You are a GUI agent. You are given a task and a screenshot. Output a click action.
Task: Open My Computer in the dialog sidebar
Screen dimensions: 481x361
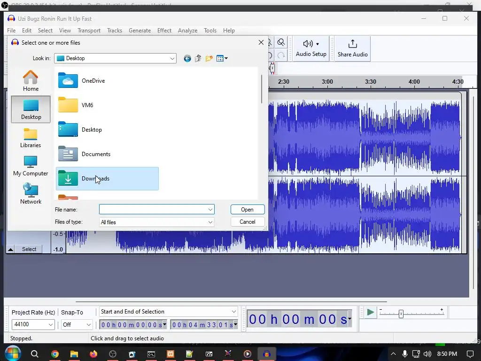pos(31,166)
